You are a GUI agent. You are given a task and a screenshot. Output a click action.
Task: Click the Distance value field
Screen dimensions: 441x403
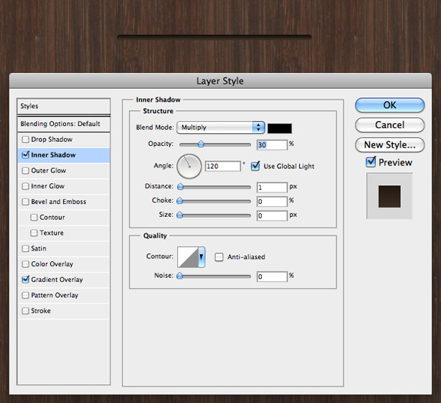click(272, 188)
